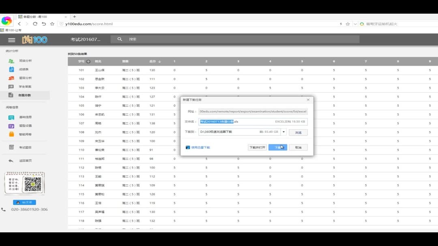The image size is (438, 246).
Task: Click the 下载并打开 button
Action: tap(257, 147)
